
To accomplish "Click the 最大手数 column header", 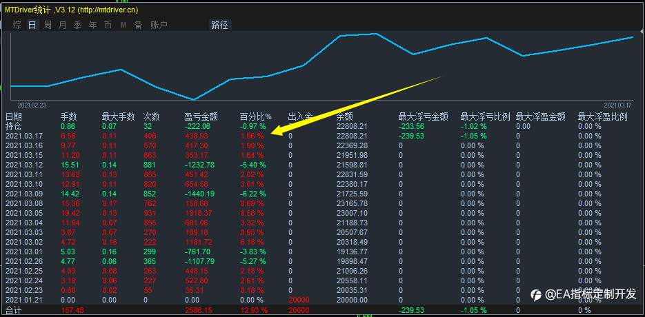I will [118, 117].
